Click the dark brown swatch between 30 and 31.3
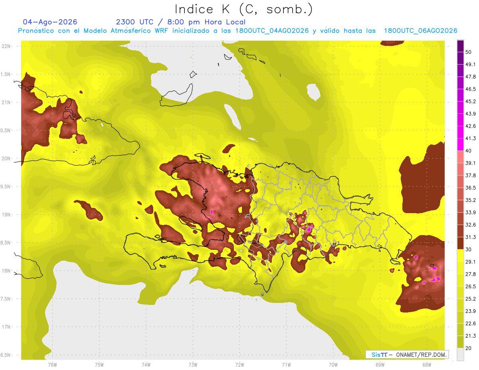This screenshot has width=479, height=370. pyautogui.click(x=460, y=243)
